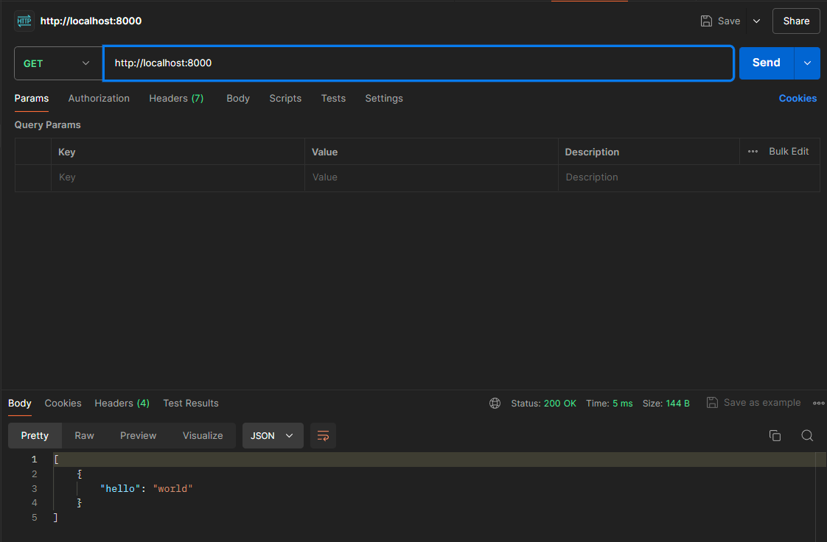Toggle line wrap in response body
This screenshot has width=827, height=542.
click(x=323, y=436)
